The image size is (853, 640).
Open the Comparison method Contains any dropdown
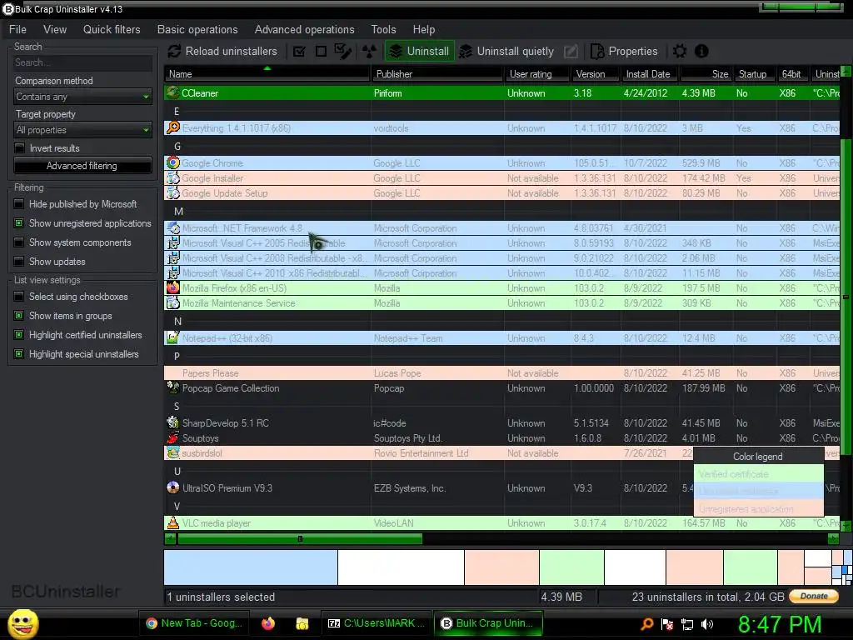point(82,97)
